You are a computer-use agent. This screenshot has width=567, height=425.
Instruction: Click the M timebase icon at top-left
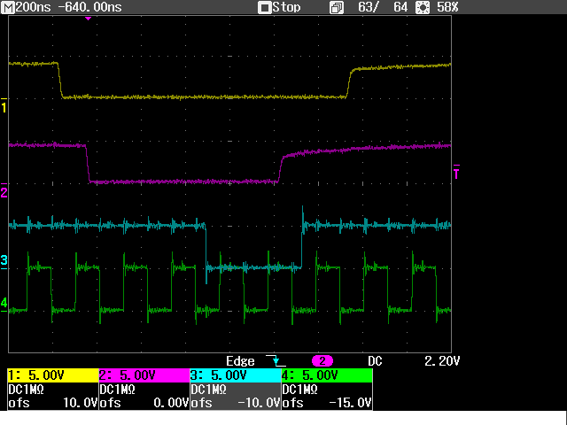[8, 7]
